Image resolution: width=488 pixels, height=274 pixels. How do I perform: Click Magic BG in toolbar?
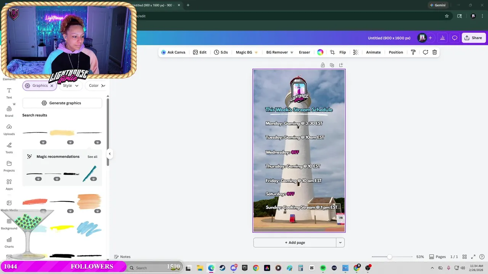(x=247, y=52)
